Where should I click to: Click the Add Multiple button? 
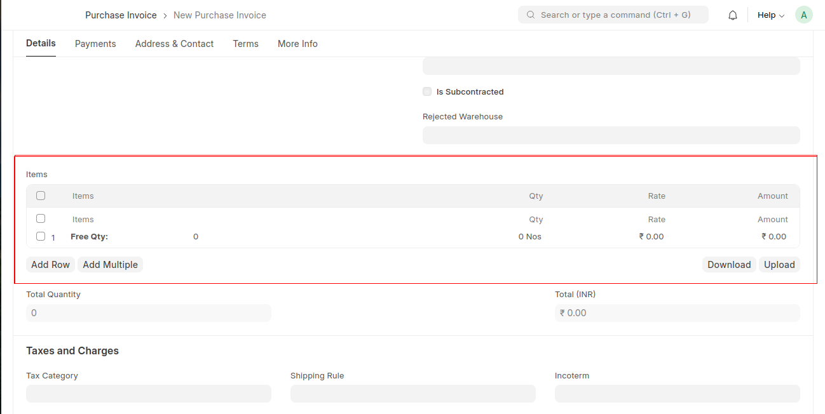click(111, 265)
